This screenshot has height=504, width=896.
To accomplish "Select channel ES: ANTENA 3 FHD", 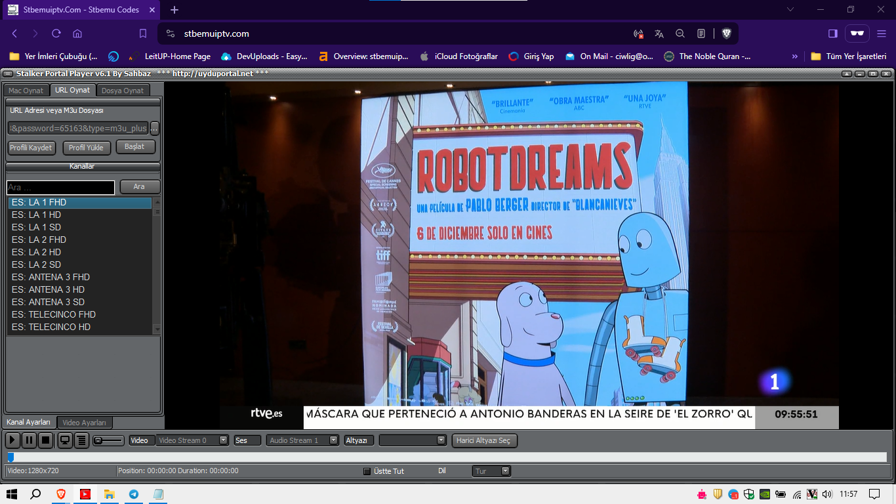I will pyautogui.click(x=80, y=277).
